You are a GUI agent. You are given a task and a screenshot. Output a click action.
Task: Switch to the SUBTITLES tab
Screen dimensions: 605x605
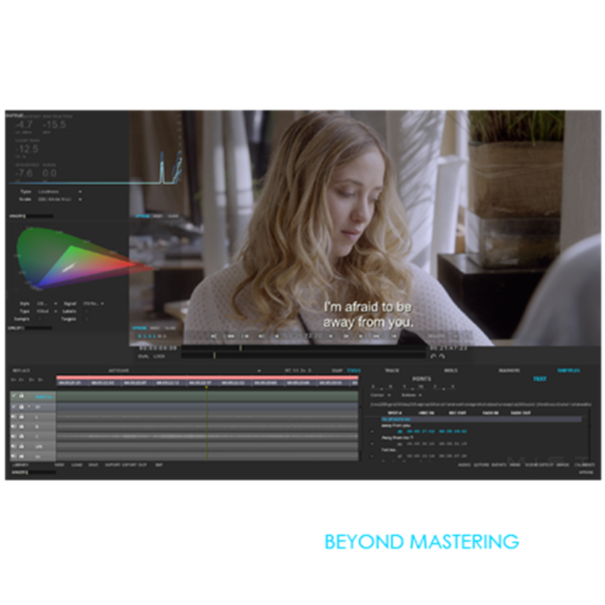(568, 371)
